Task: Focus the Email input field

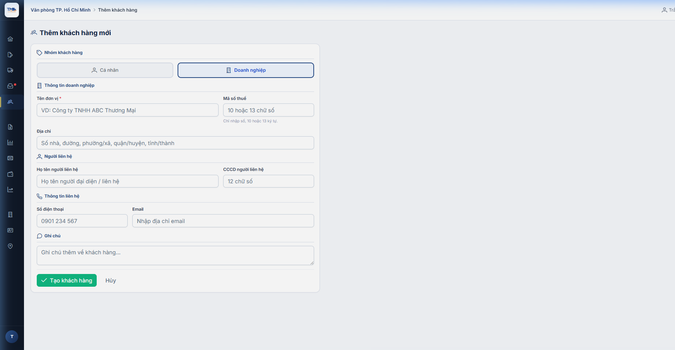Action: coord(223,221)
